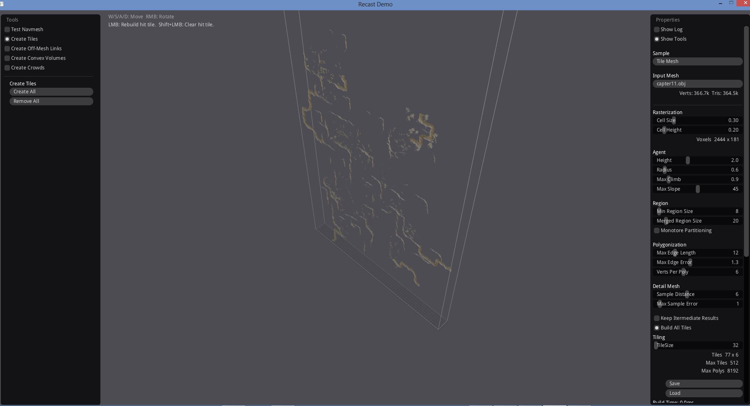Viewport: 750px width, 406px height.
Task: Enable Monotore Partitioning checkbox
Action: 657,231
